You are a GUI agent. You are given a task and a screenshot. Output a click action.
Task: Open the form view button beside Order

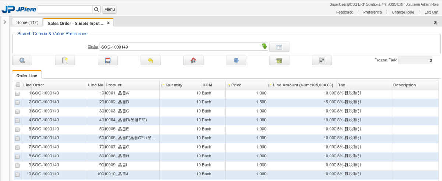click(279, 47)
